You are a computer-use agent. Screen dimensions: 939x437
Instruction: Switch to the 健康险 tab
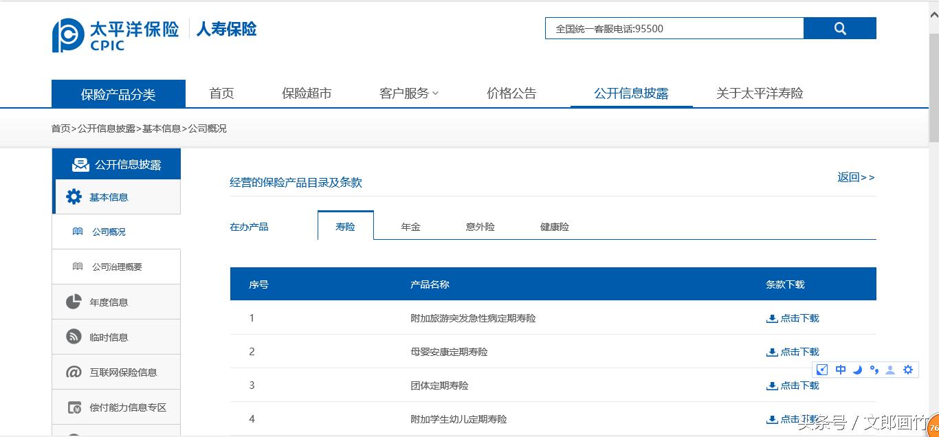tap(554, 226)
